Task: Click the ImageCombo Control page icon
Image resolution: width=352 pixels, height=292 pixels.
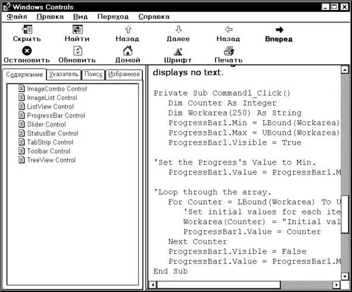Action: 21,88
